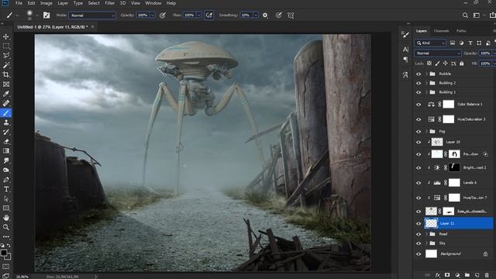The image size is (496, 279).
Task: Expand the Road group
Action: 426,234
